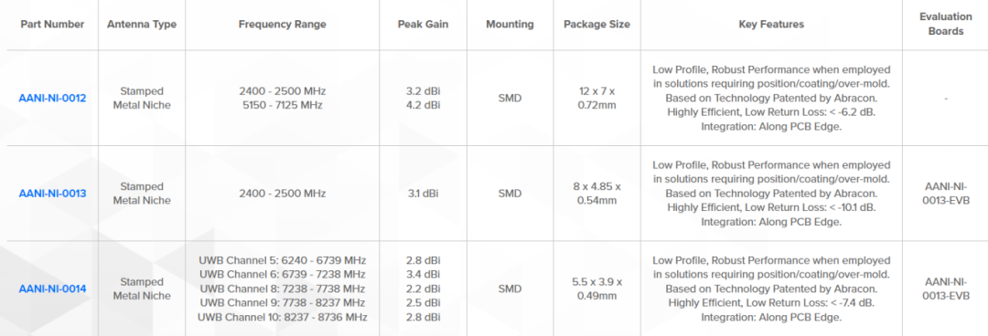Viewport: 988px width, 336px height.
Task: Select the AANI-NI-0013-EVB evaluation board in 0013 row
Action: pos(945,194)
